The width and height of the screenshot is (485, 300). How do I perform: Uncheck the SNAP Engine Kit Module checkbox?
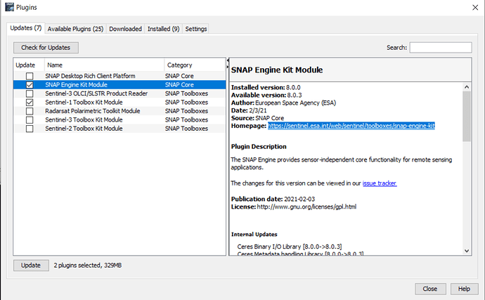(x=30, y=85)
